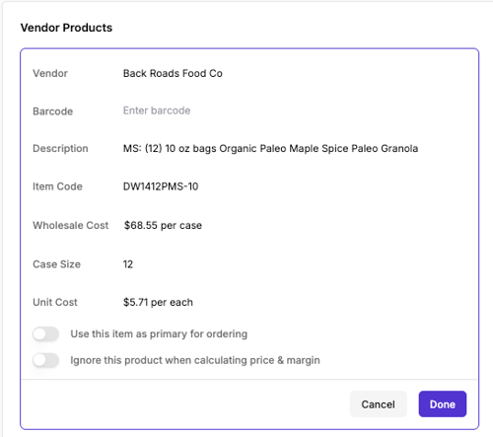Click the Vendor Products heading
Image resolution: width=493 pixels, height=437 pixels.
66,28
